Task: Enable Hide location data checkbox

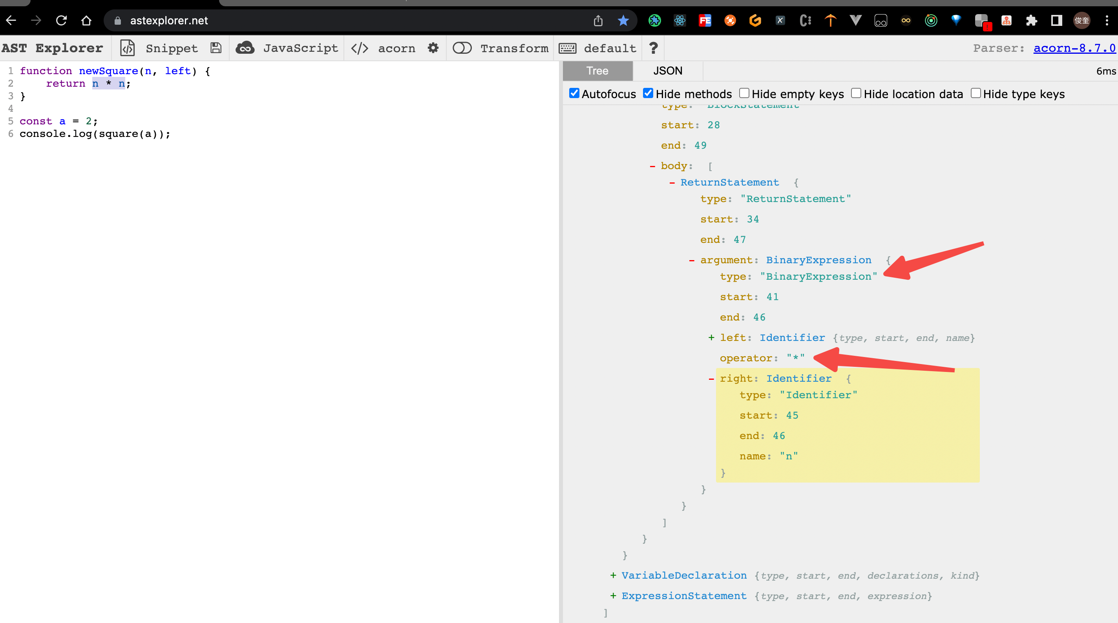Action: coord(856,93)
